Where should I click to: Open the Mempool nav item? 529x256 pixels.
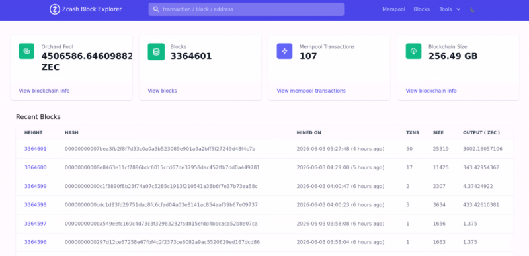tap(393, 9)
